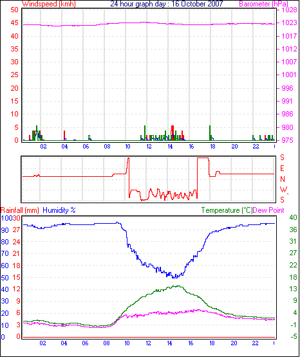
Task: Click the 1012 barometer scale value
Action: click(289, 49)
